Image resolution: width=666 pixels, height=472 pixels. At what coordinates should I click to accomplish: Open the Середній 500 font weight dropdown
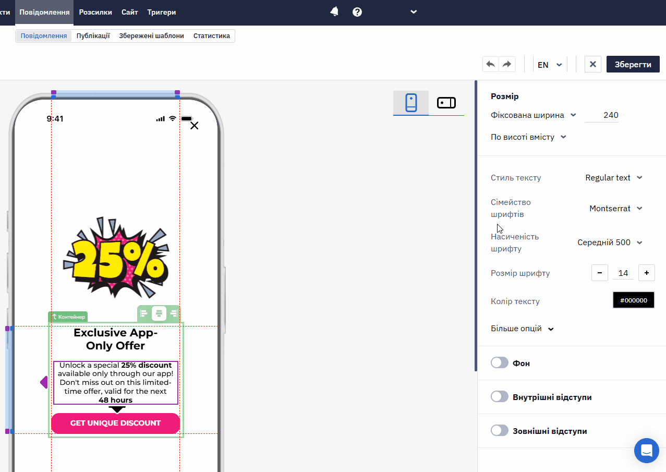click(x=610, y=243)
